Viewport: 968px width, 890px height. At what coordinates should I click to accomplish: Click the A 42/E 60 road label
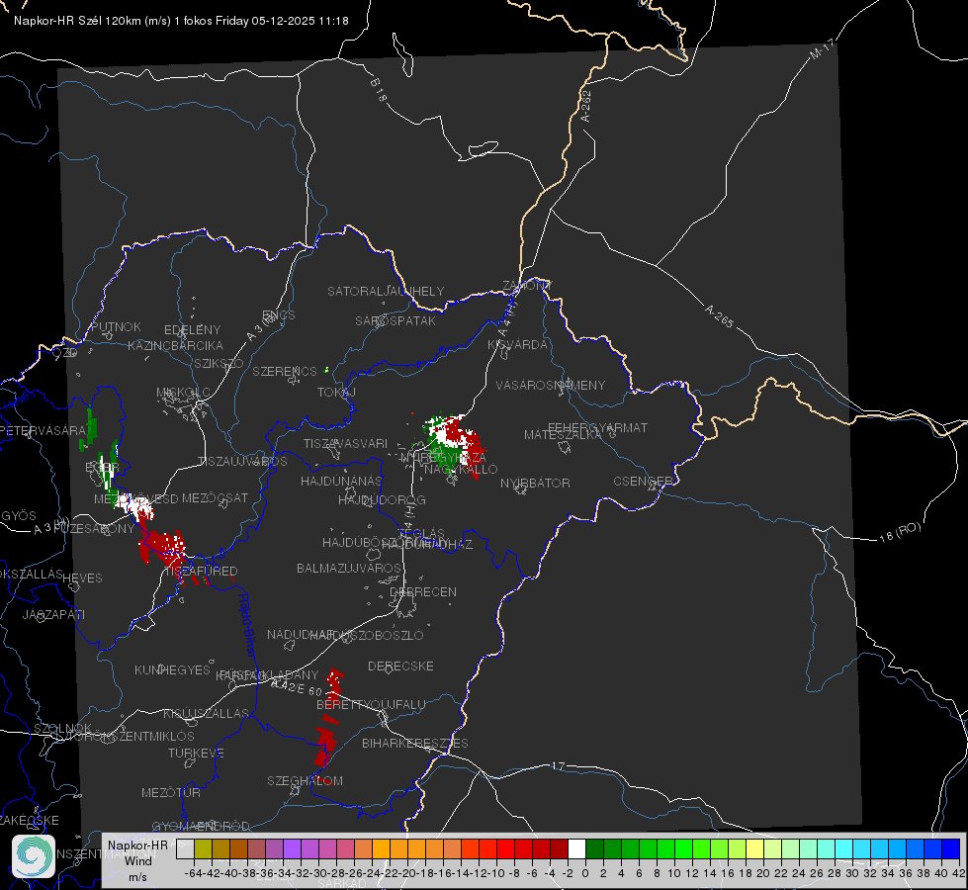(x=297, y=686)
